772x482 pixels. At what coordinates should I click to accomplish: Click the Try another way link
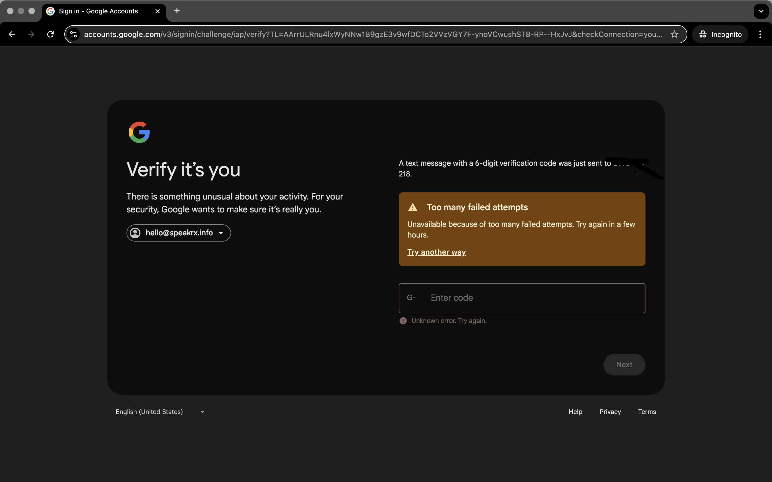pyautogui.click(x=436, y=252)
